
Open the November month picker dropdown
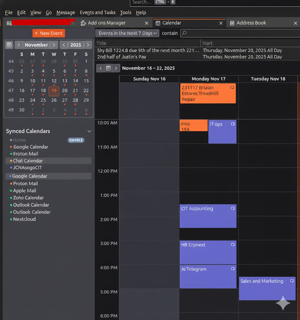(x=36, y=45)
